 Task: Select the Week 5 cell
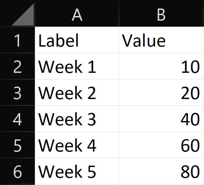pos(77,172)
